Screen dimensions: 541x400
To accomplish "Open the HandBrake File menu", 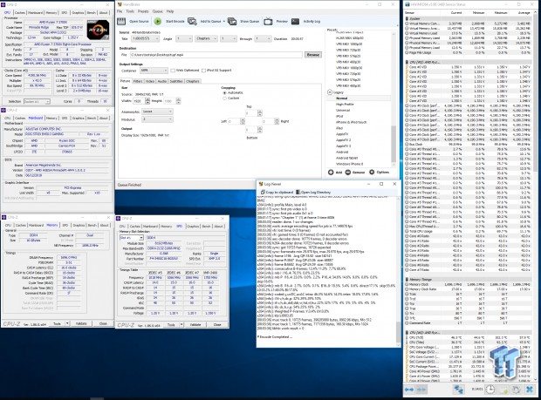I will coord(120,11).
